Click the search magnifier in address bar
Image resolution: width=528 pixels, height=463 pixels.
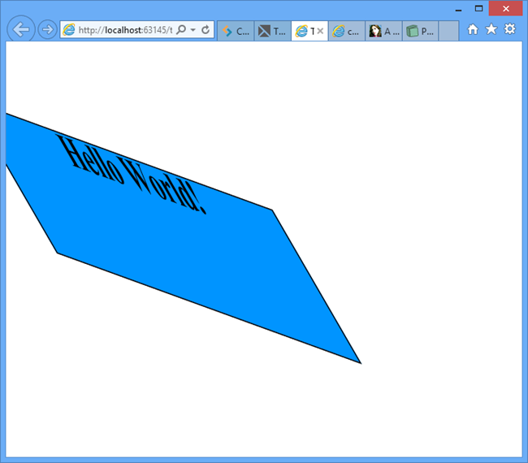pos(181,30)
